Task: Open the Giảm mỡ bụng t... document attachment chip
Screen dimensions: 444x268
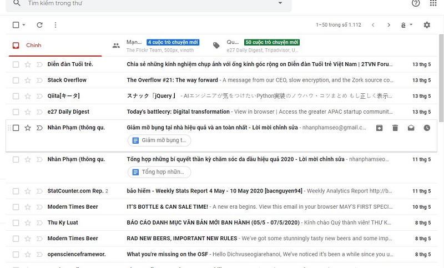Action: 159,140
